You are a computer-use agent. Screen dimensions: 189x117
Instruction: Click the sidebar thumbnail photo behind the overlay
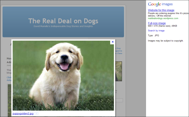point(119,71)
